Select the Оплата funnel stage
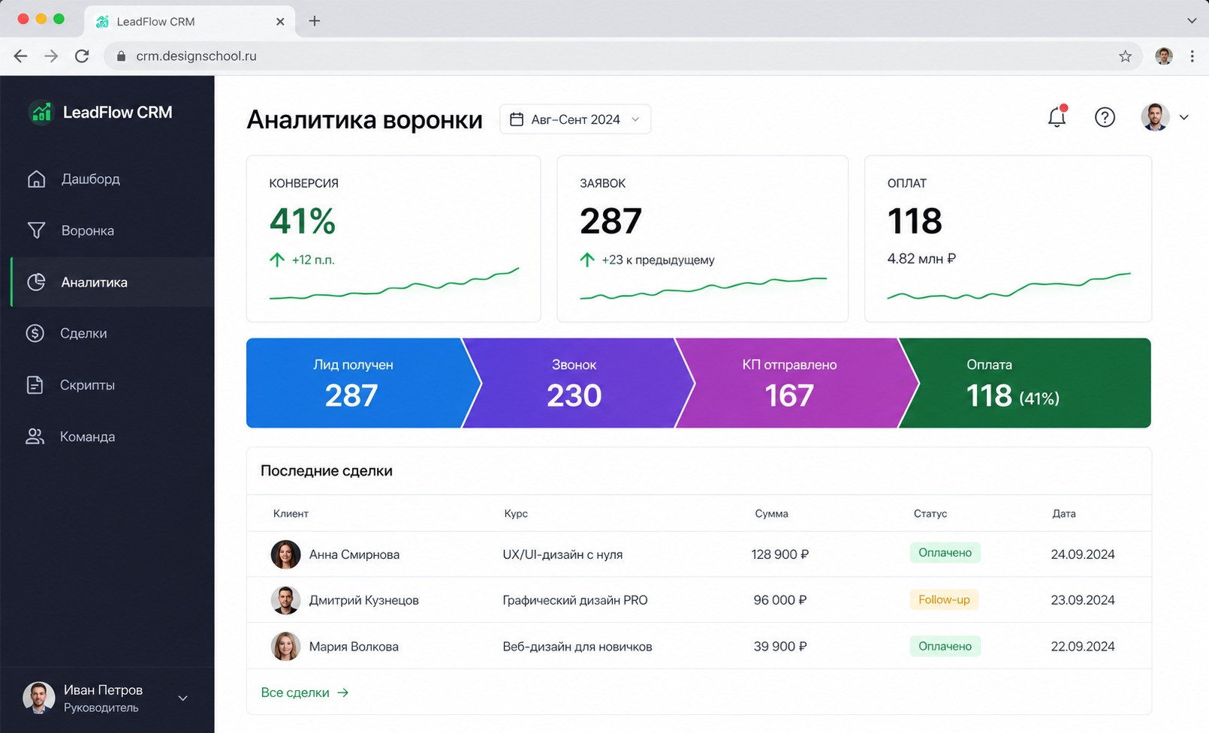 1025,383
